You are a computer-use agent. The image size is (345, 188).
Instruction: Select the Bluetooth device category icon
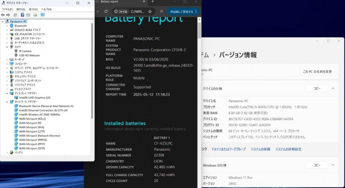click(12, 26)
